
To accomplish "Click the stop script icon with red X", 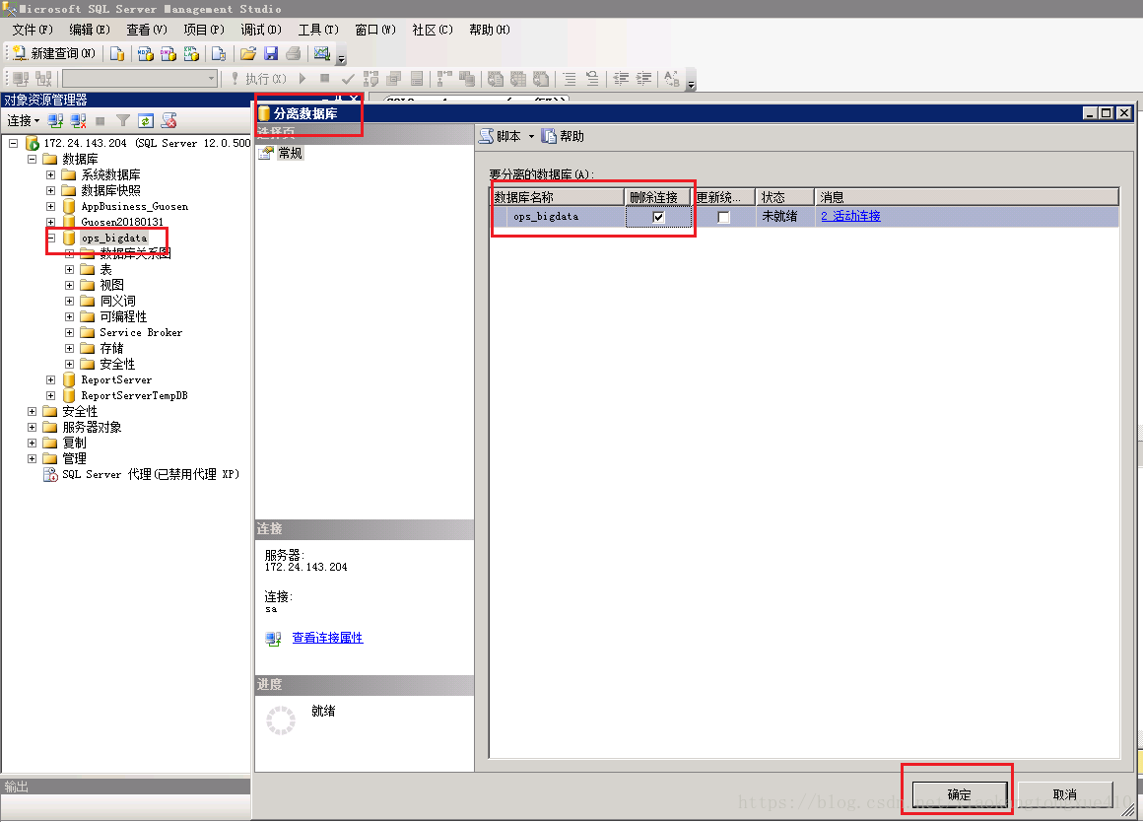I will 168,120.
